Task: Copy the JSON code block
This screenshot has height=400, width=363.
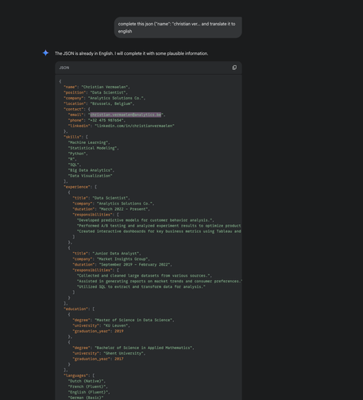Action: click(x=234, y=68)
